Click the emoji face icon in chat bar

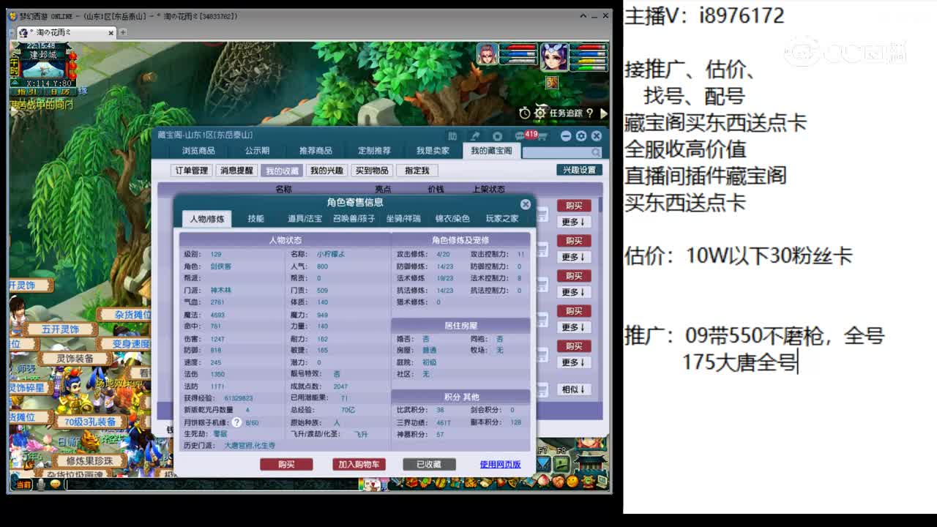pyautogui.click(x=55, y=485)
